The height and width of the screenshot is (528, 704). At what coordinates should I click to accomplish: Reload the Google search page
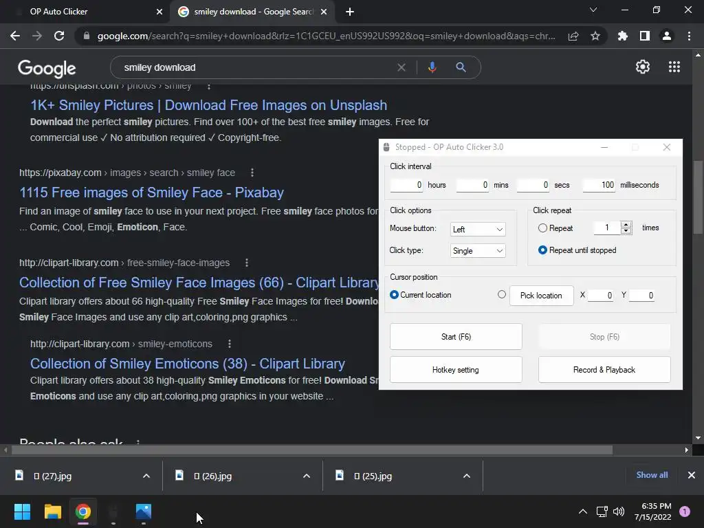(59, 36)
